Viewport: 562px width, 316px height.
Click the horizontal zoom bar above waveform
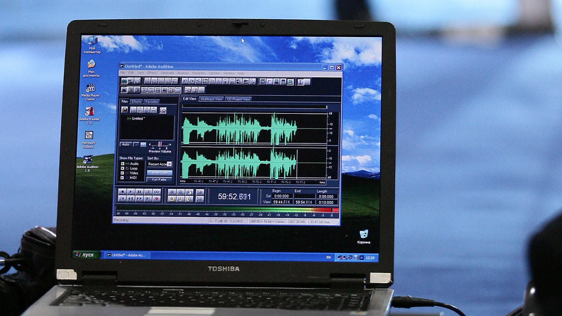point(254,106)
